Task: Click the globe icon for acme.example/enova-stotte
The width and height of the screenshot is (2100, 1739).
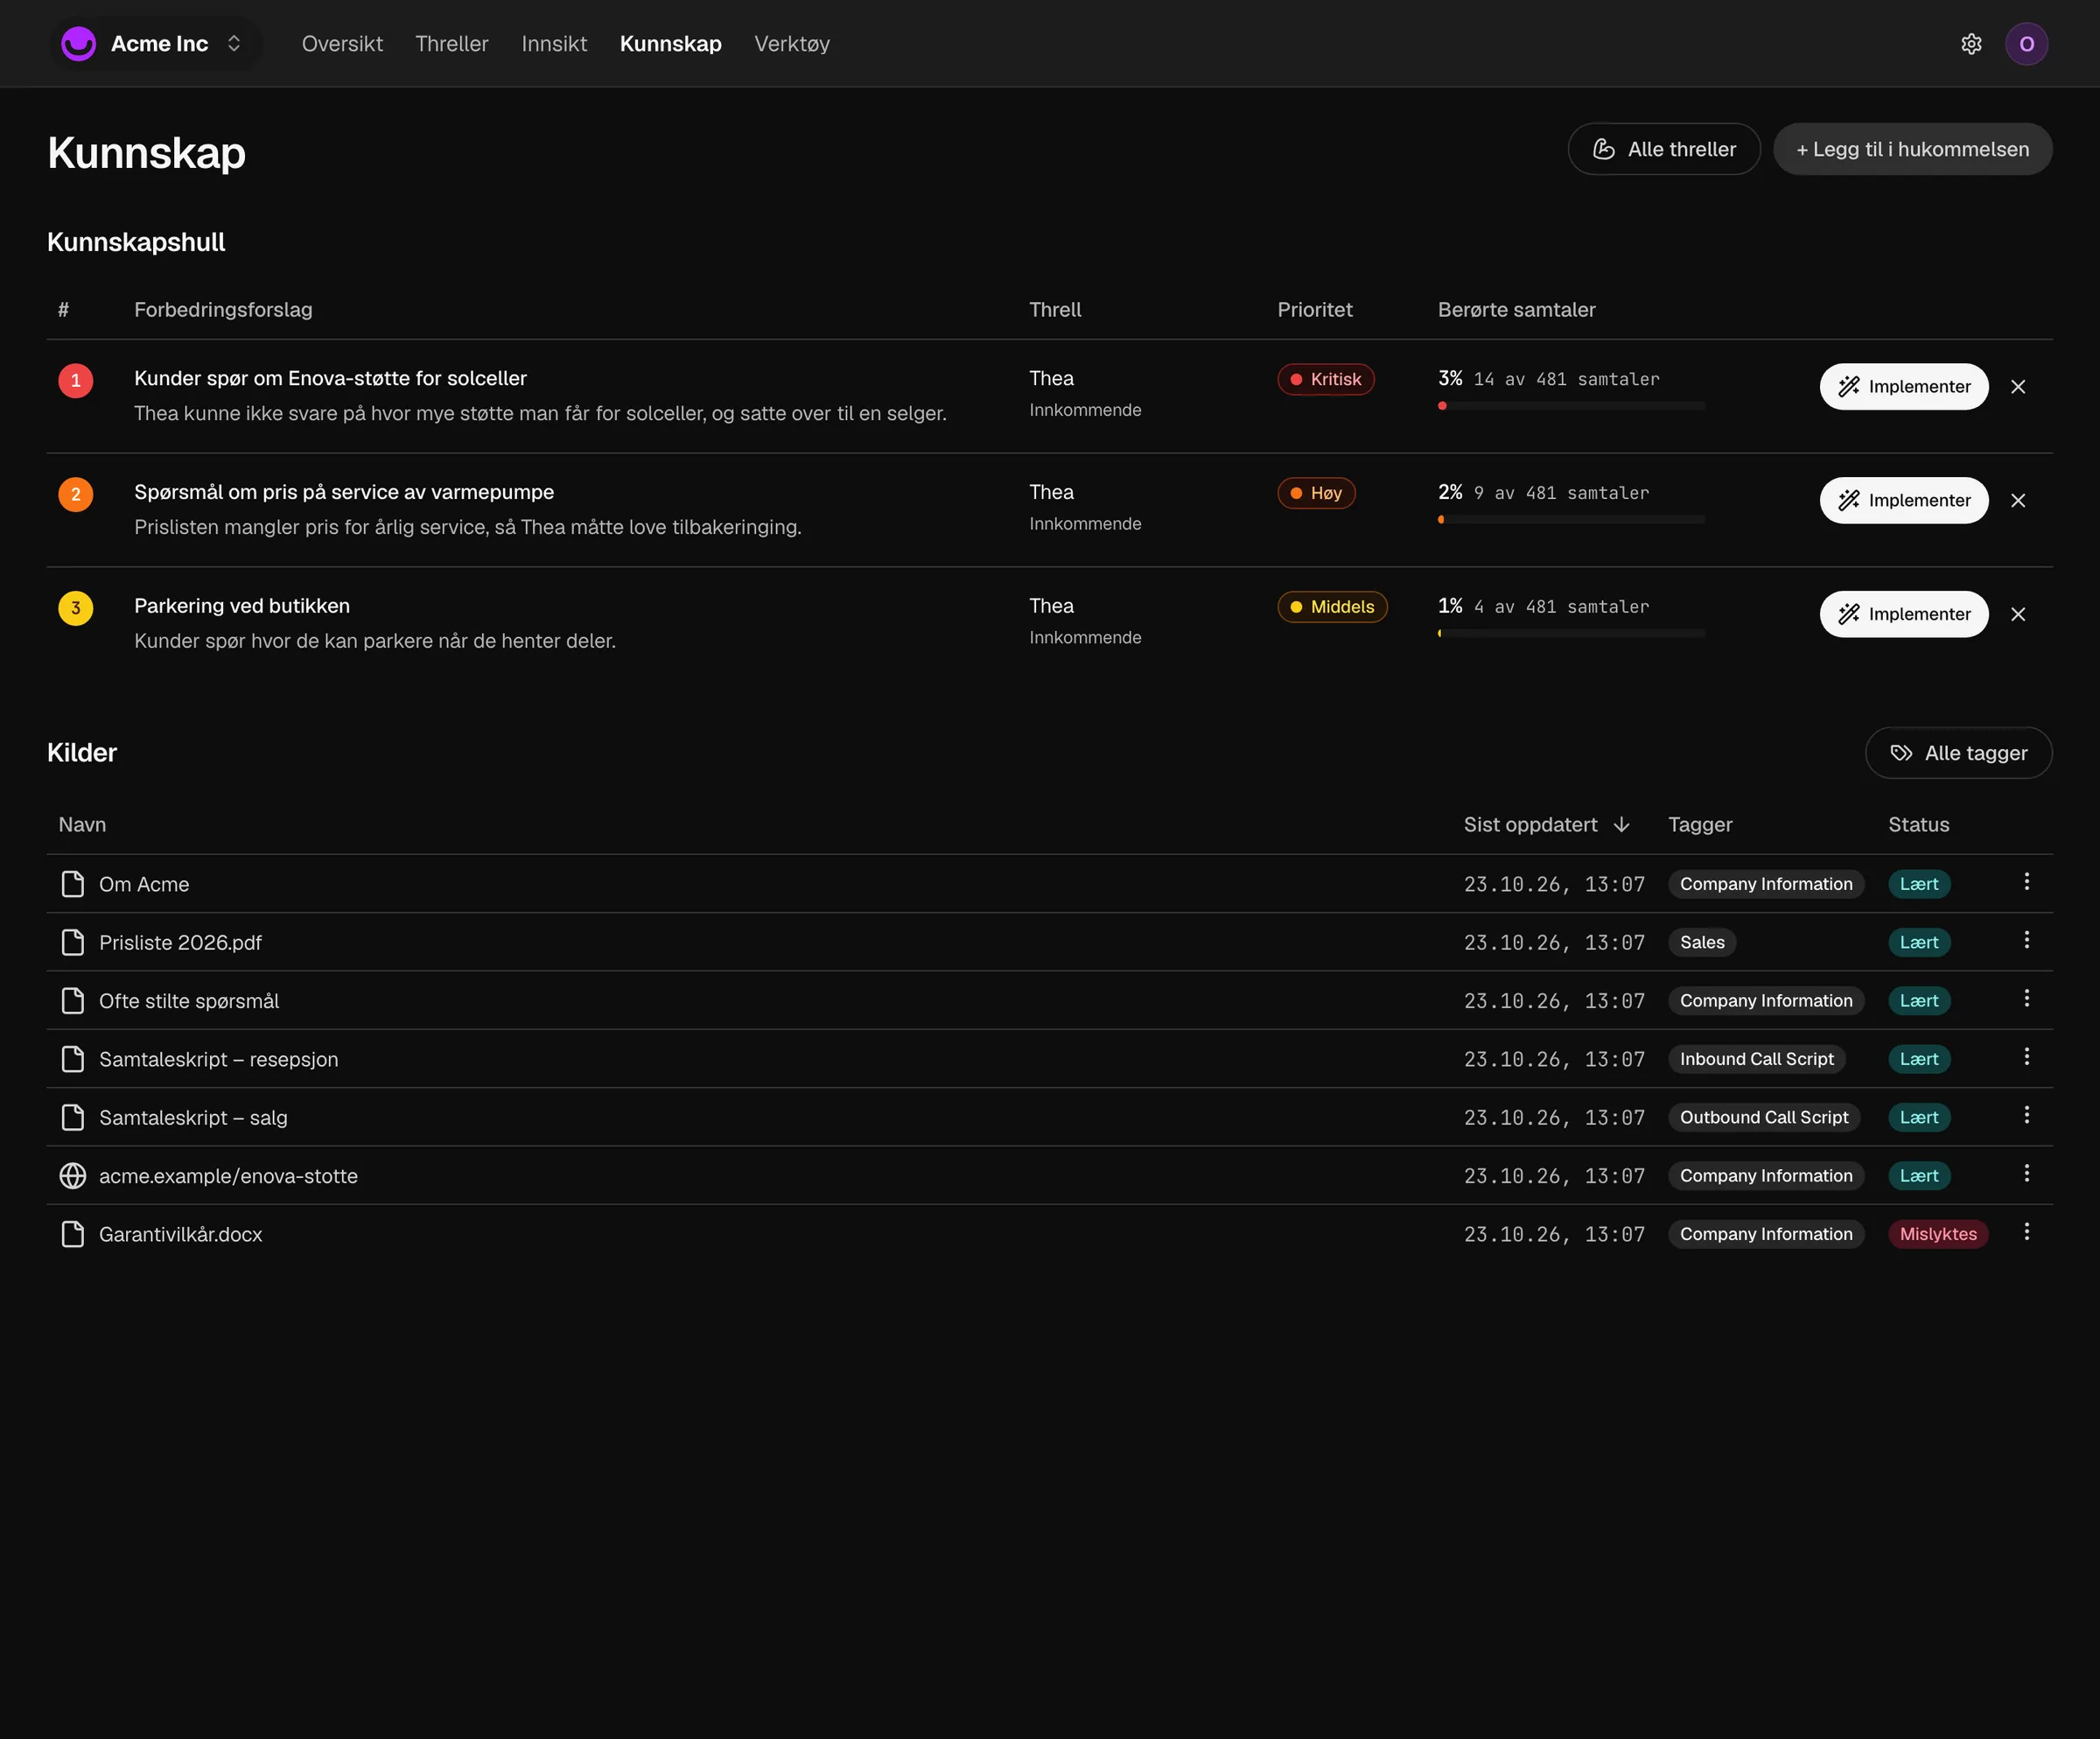Action: 73,1176
